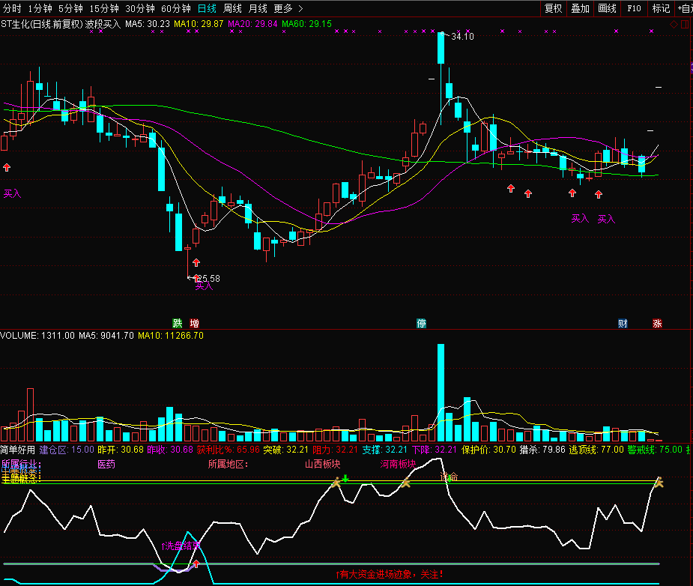Click the 猎杀: 79.86 value
Screen dimensions: 693x586
(x=542, y=450)
